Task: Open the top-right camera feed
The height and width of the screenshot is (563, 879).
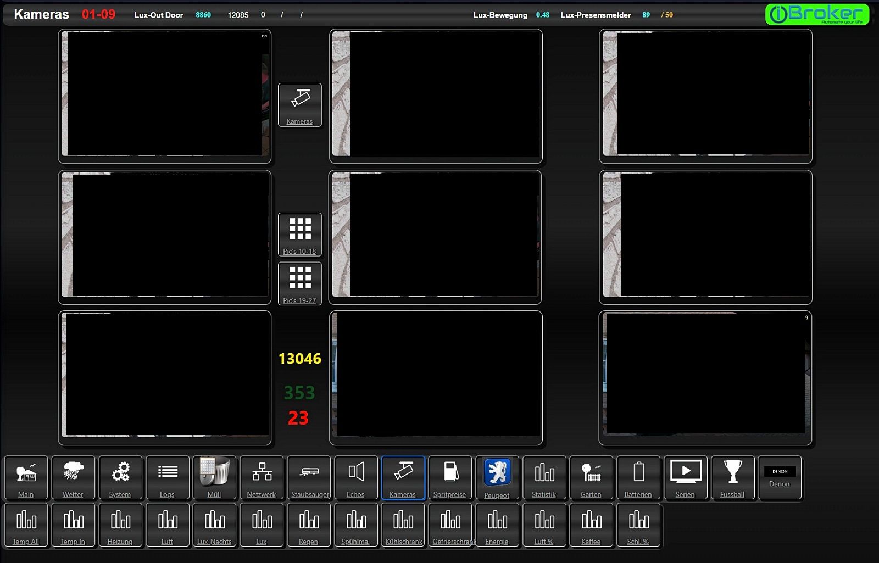Action: pyautogui.click(x=705, y=96)
